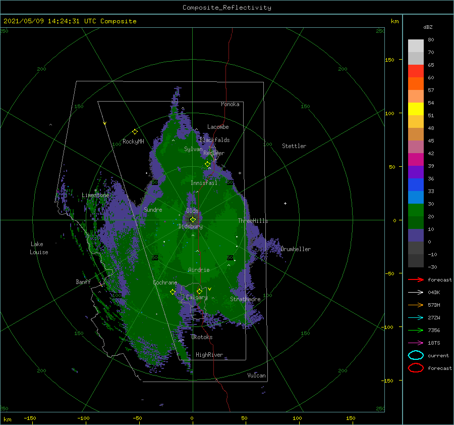Click the white cross marker north of Drumheller
The image size is (454, 425).
point(285,203)
